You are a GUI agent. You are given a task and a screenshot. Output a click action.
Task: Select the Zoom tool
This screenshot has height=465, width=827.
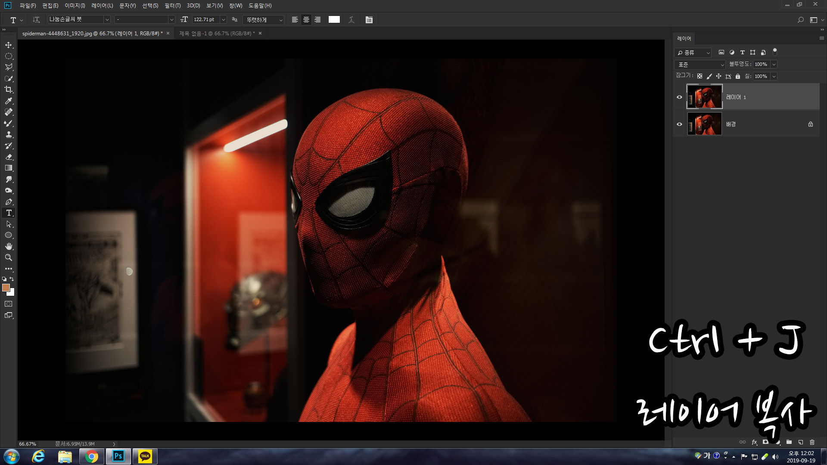[9, 257]
